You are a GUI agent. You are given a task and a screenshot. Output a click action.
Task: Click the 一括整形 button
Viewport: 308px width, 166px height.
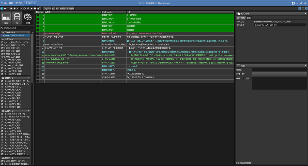click(x=70, y=9)
